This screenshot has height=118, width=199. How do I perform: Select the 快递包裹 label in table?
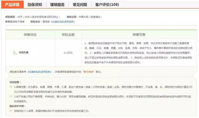click(x=24, y=52)
